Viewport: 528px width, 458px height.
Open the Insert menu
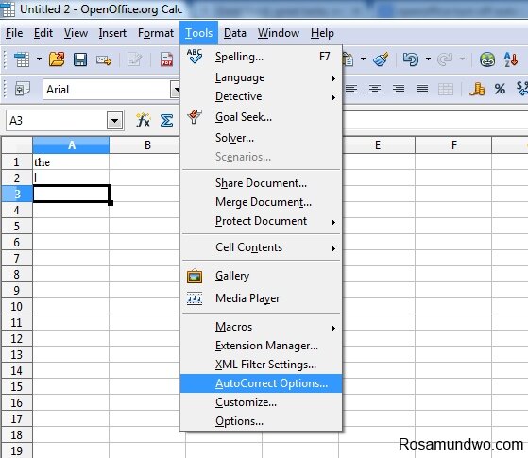pos(112,33)
